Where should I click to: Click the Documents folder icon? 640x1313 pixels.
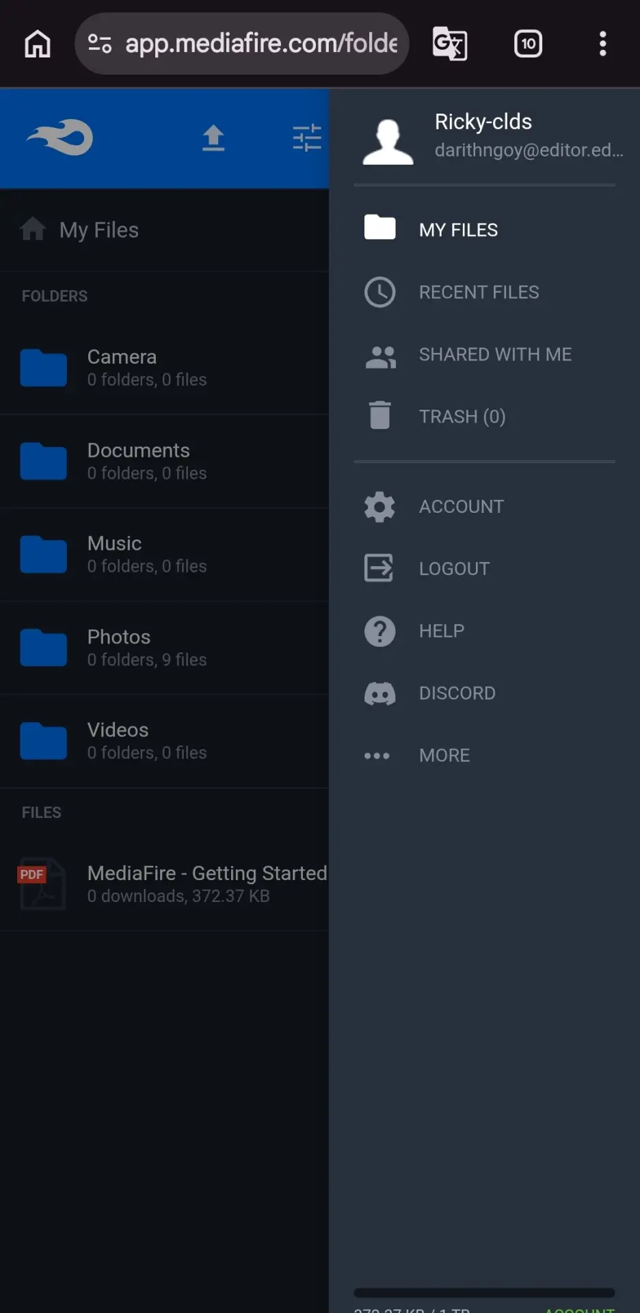point(44,462)
